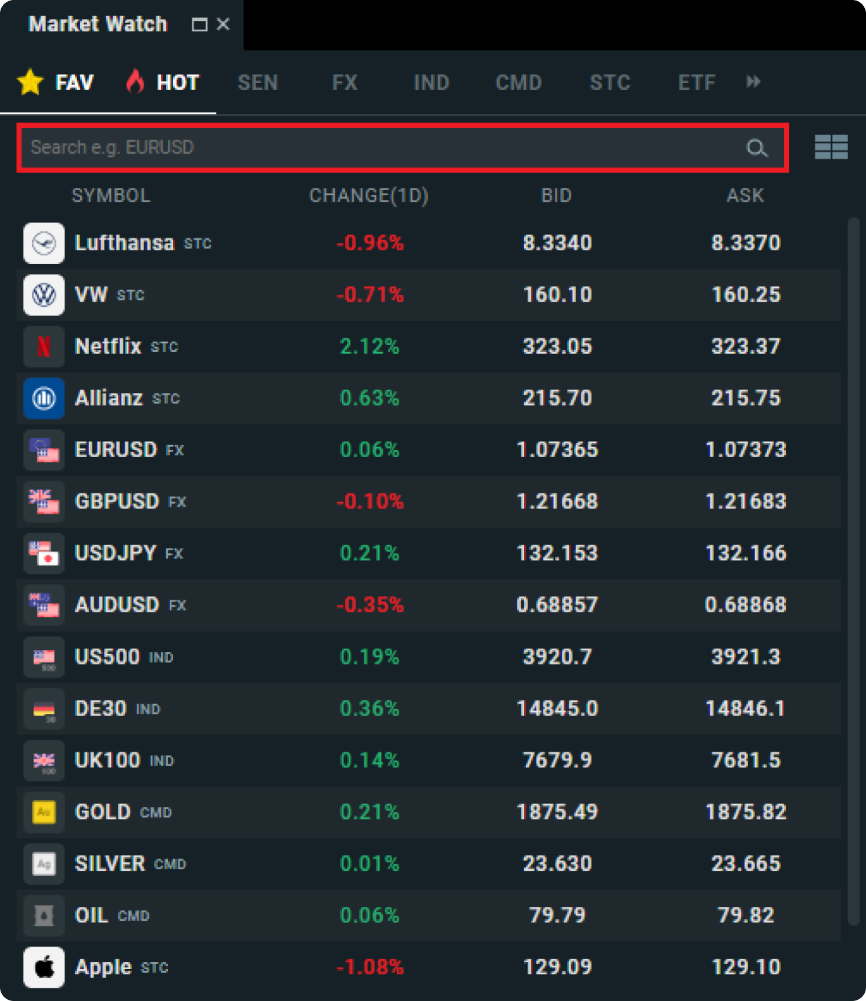
Task: Select the Lufthansa symbol name
Action: coord(124,243)
